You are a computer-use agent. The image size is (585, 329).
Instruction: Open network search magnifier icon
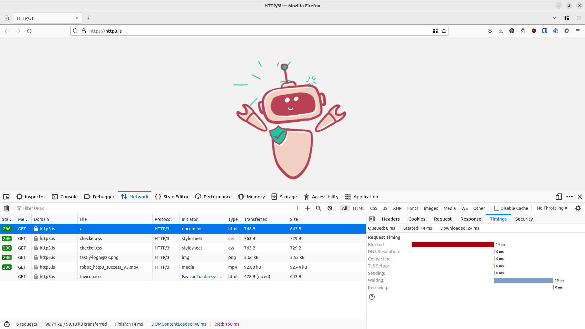click(318, 208)
